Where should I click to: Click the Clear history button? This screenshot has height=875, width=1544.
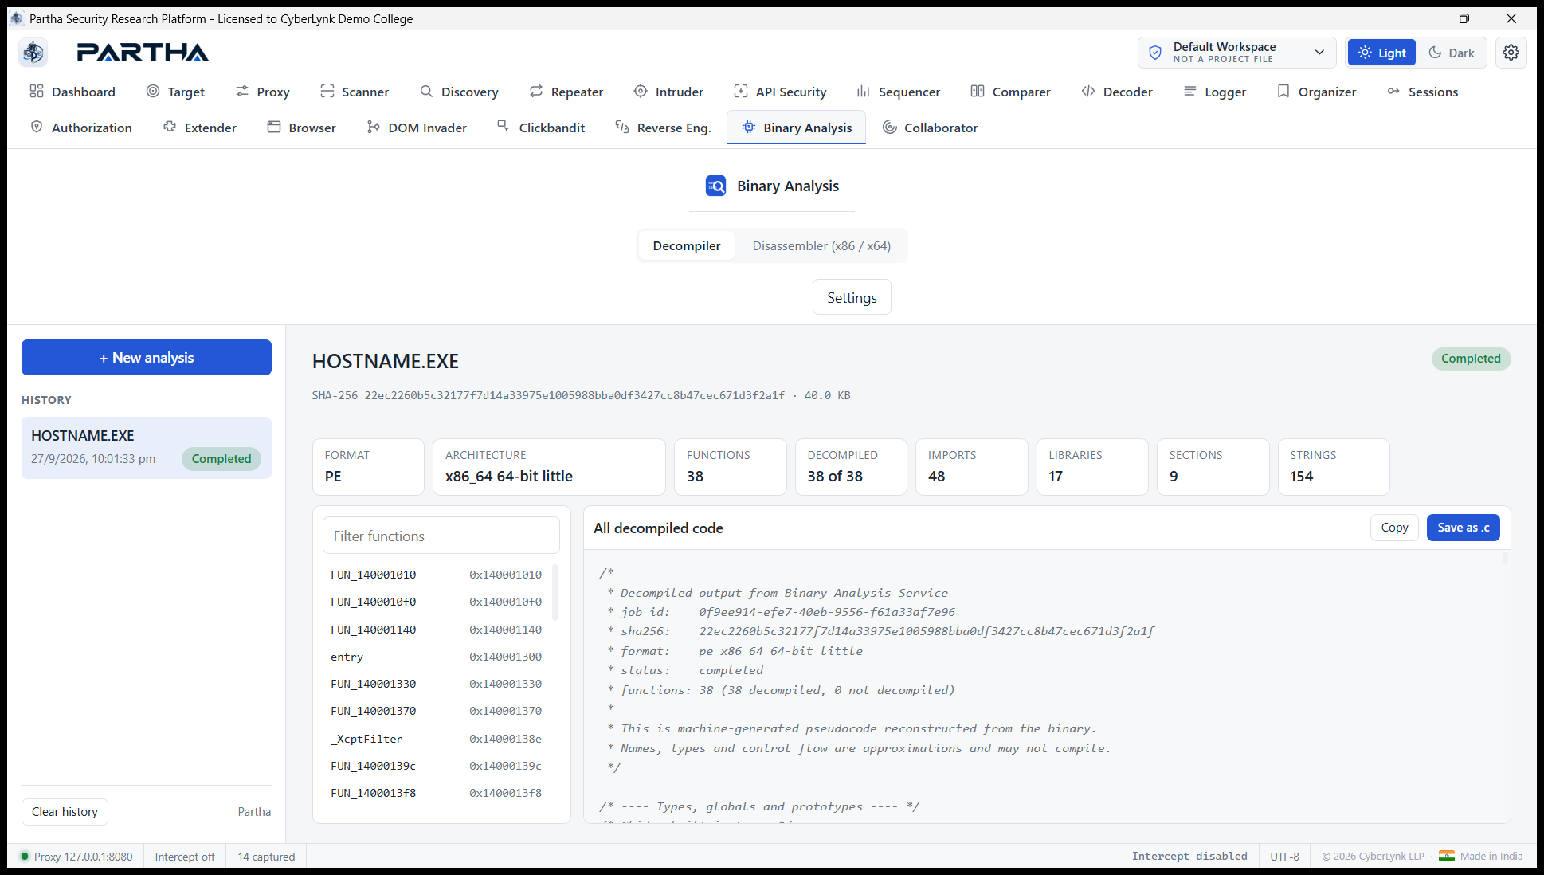point(65,811)
